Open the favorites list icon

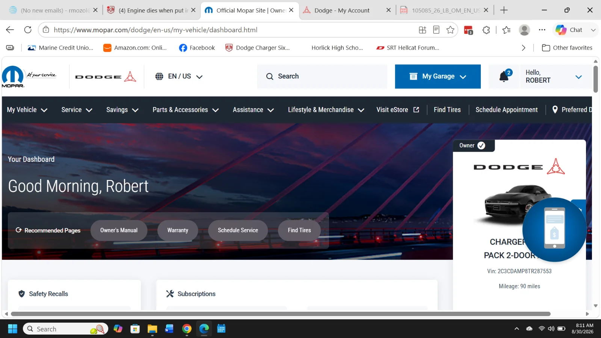pyautogui.click(x=506, y=30)
